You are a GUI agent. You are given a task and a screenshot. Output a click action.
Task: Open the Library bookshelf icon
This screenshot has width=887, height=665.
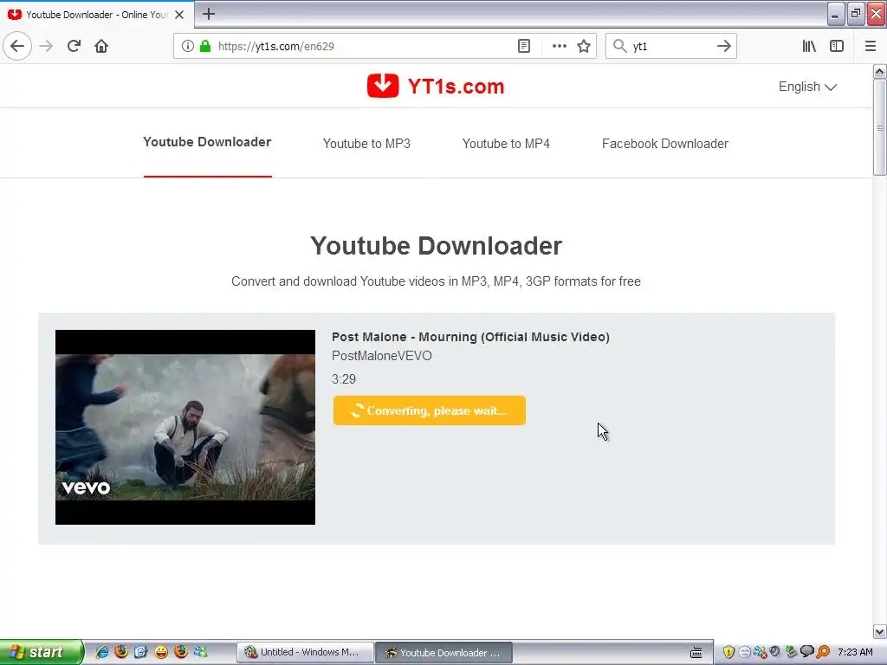809,46
